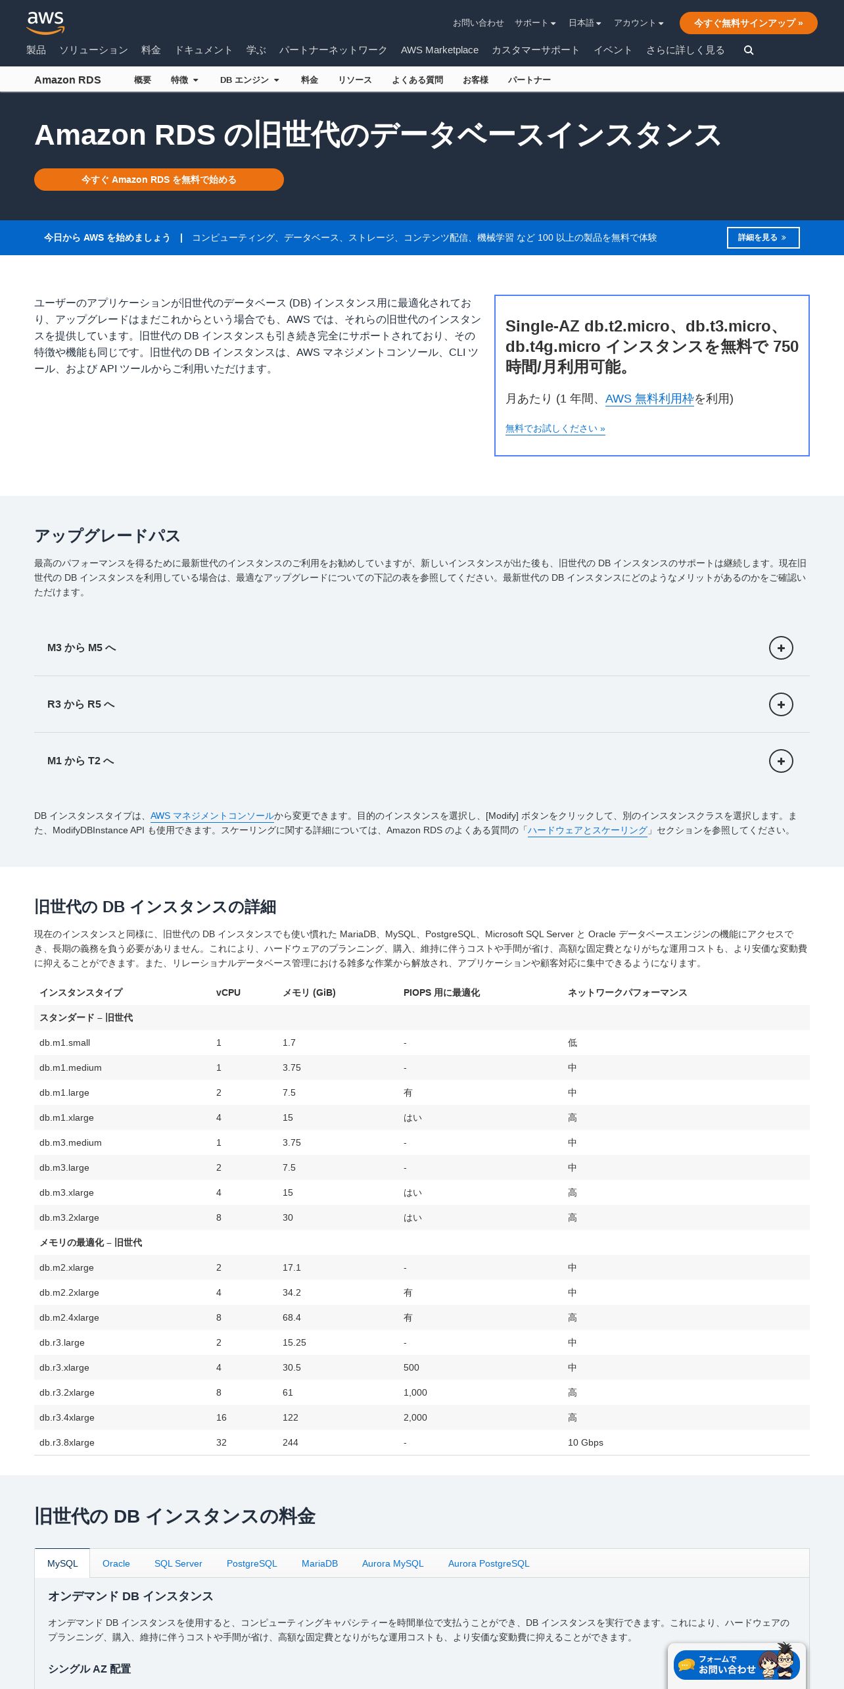Switch to the PostgreSQL pricing tab

pyautogui.click(x=252, y=1563)
